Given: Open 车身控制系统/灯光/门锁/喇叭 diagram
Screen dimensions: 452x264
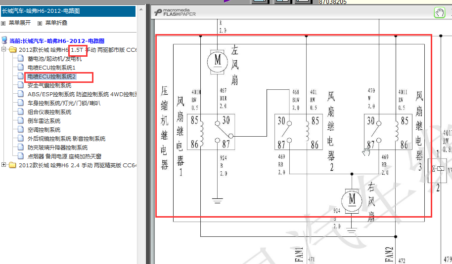Looking at the screenshot, I should (x=64, y=103).
